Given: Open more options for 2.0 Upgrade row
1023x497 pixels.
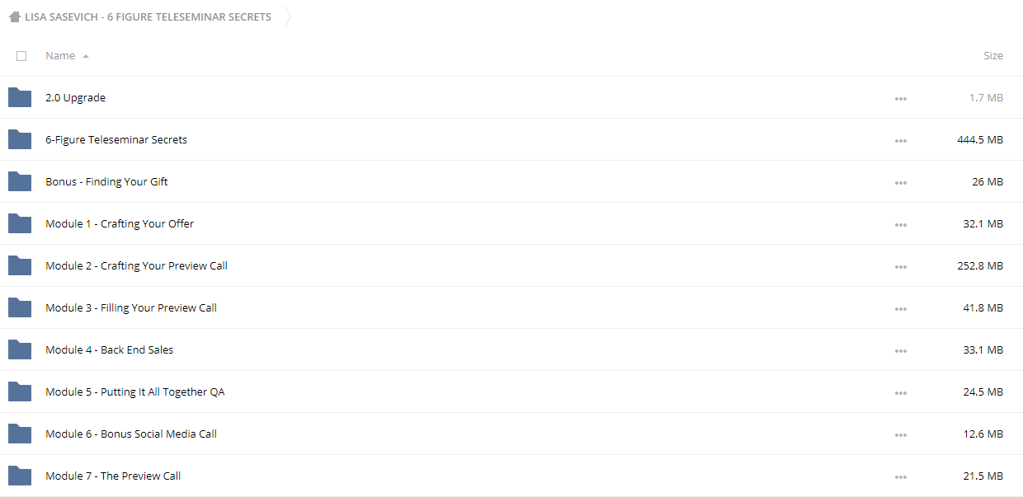Looking at the screenshot, I should pyautogui.click(x=900, y=99).
